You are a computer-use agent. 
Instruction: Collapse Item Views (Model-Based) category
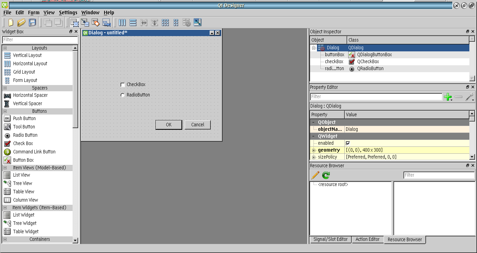click(5, 168)
